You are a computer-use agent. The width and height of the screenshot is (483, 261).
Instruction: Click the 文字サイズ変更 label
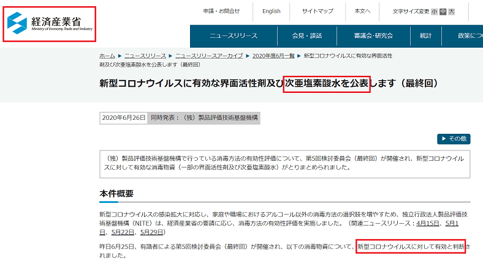411,12
